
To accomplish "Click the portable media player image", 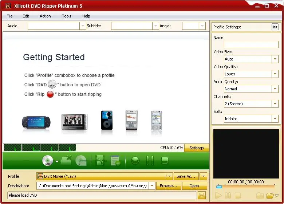I will coord(74,122).
